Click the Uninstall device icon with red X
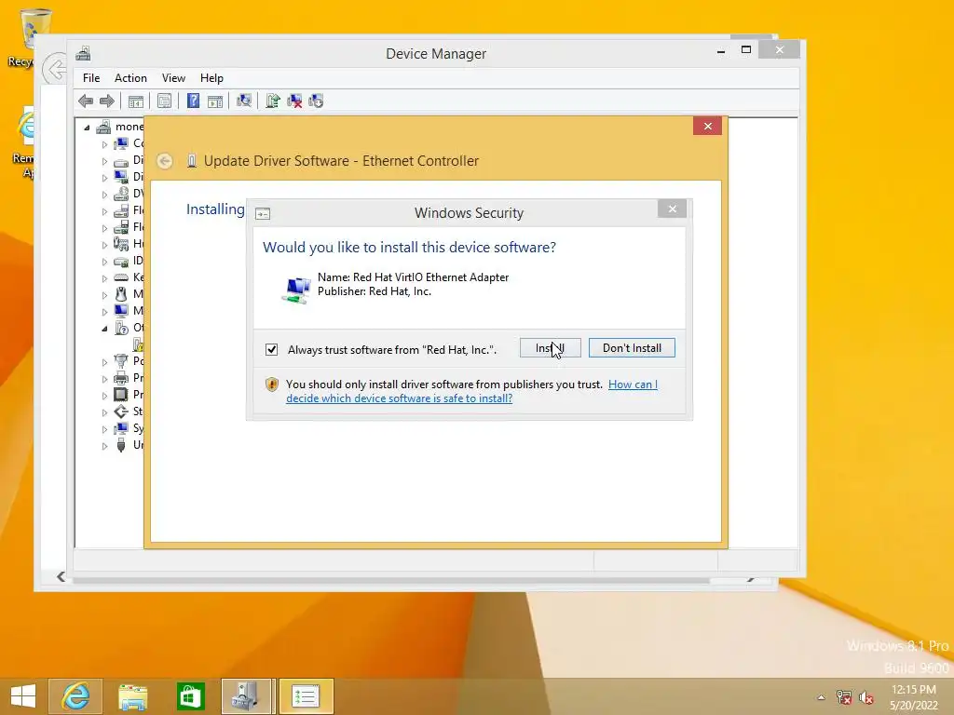The image size is (954, 715). [294, 101]
